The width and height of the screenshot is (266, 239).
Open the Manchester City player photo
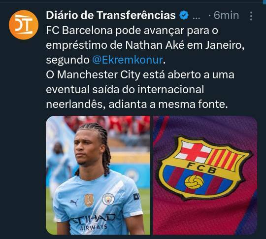(x=98, y=175)
